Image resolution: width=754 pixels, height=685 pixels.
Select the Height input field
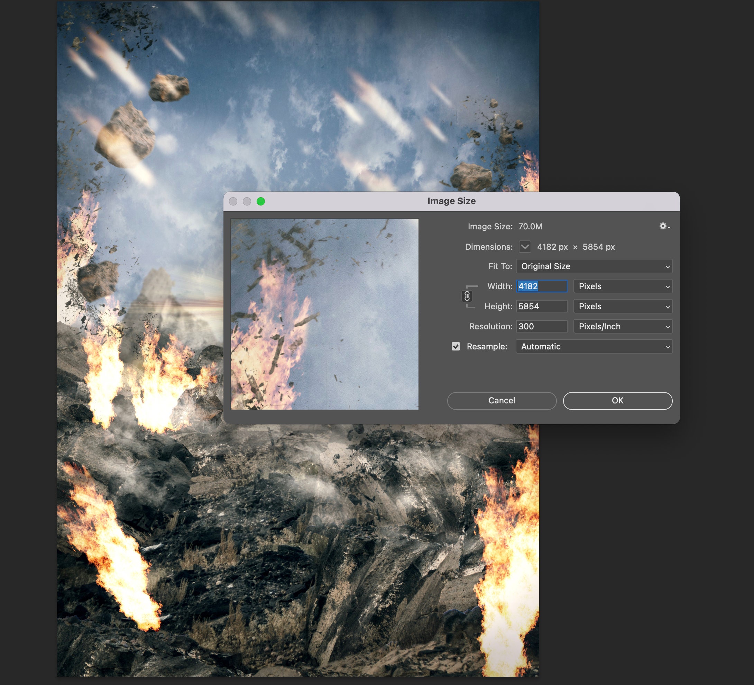pos(542,307)
